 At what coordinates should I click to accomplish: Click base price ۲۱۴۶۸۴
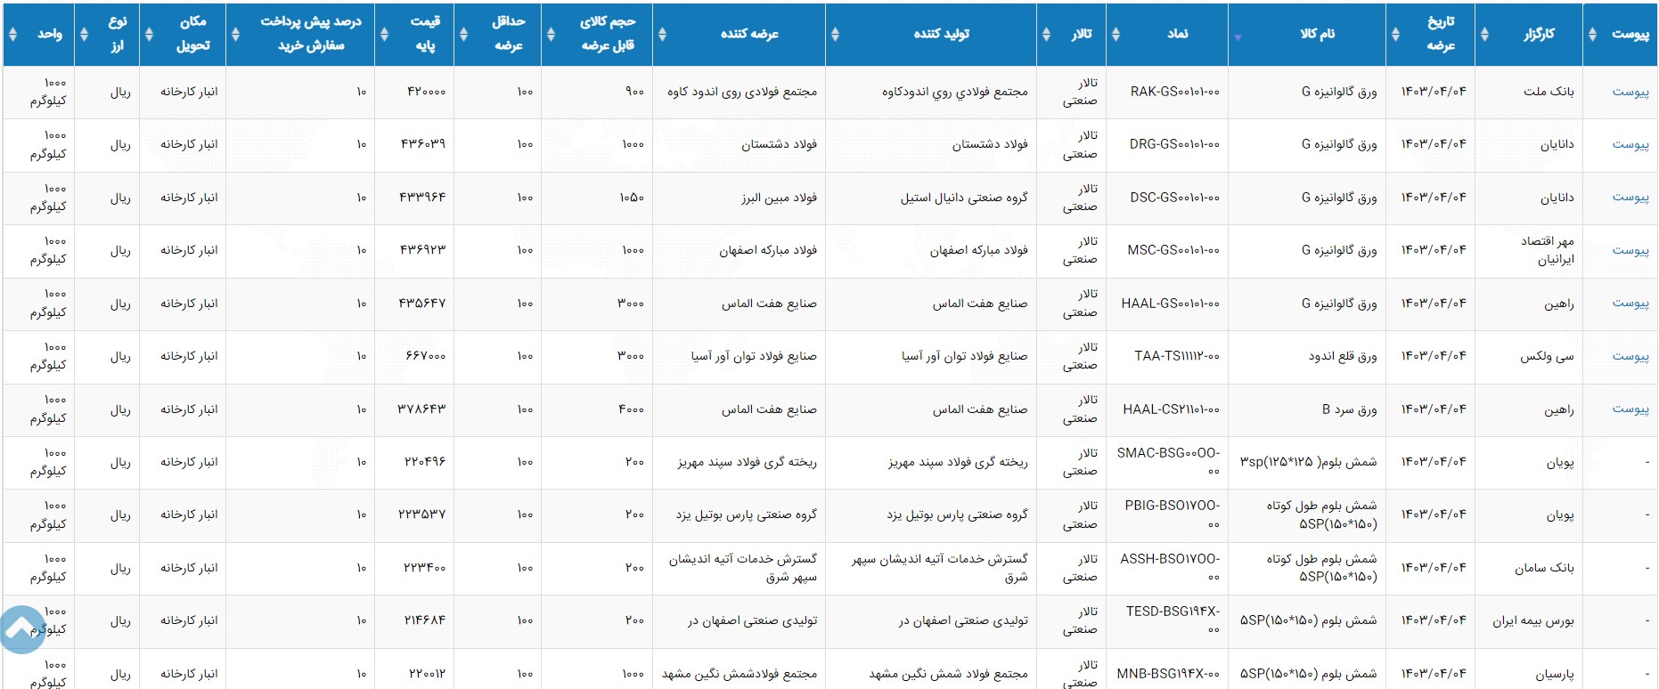tap(425, 620)
